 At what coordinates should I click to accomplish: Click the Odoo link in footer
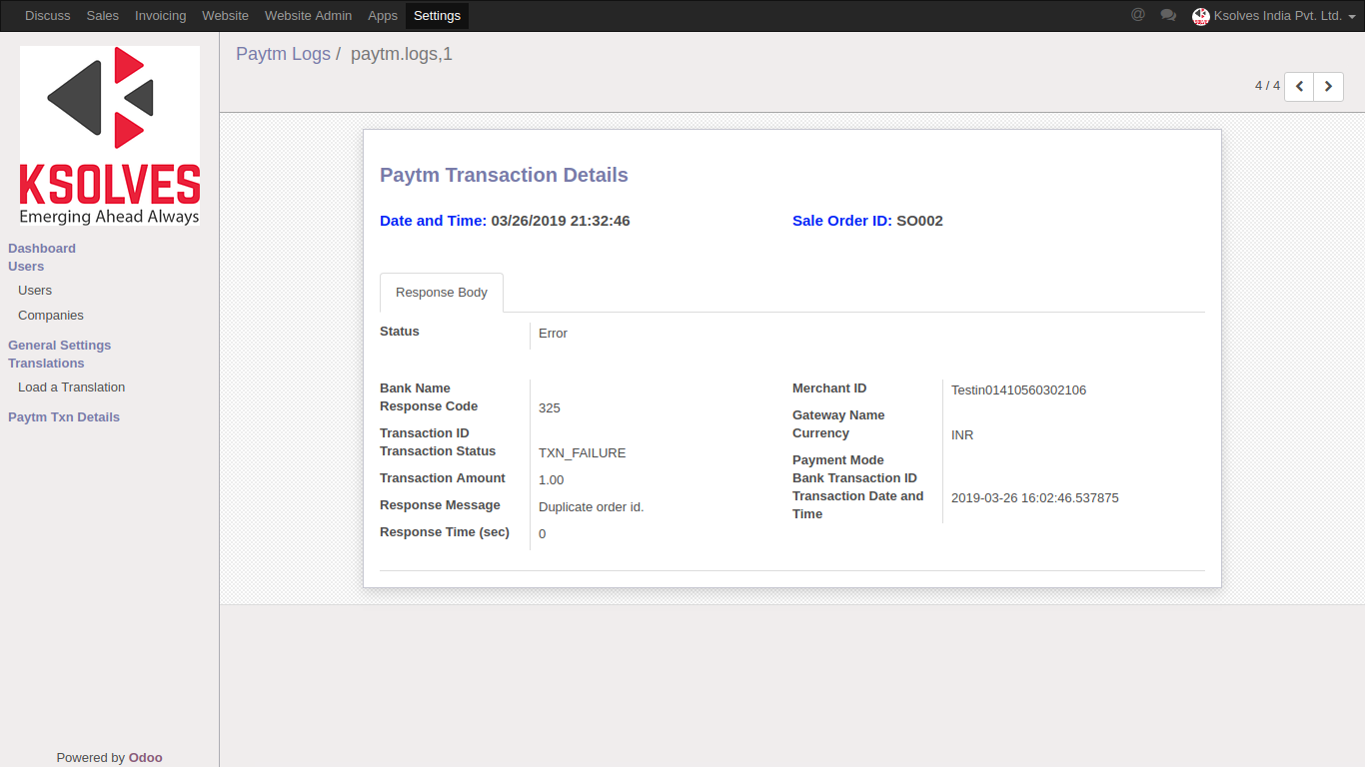tap(145, 758)
